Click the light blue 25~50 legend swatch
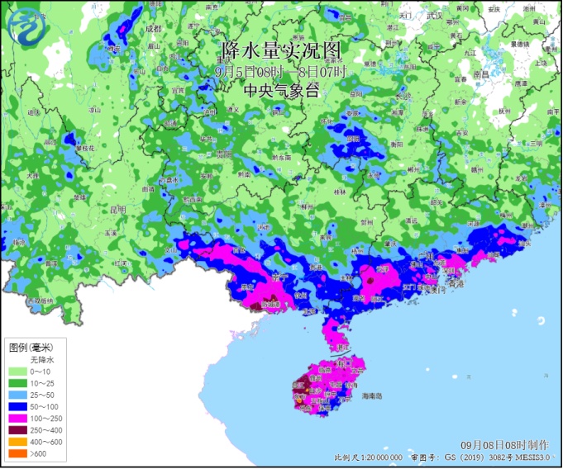 point(17,396)
